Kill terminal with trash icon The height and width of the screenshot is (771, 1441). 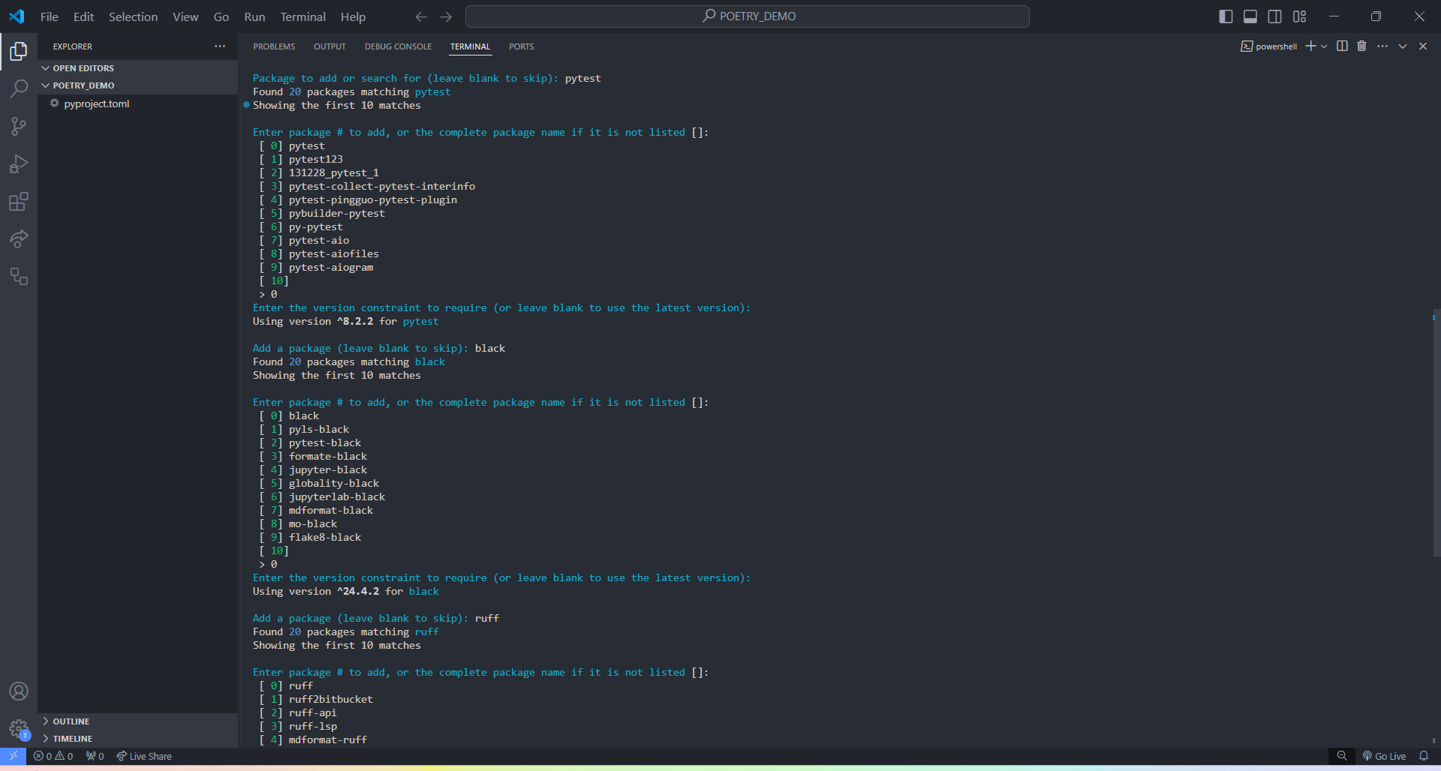pyautogui.click(x=1361, y=46)
